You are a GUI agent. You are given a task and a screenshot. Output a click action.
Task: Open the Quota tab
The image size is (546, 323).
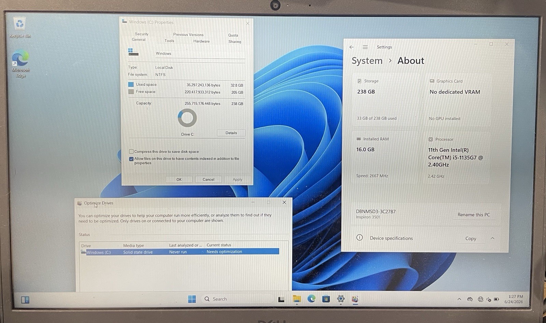pyautogui.click(x=233, y=35)
